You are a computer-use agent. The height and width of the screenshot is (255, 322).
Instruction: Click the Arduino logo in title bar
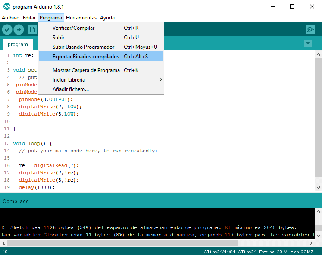(7, 6)
